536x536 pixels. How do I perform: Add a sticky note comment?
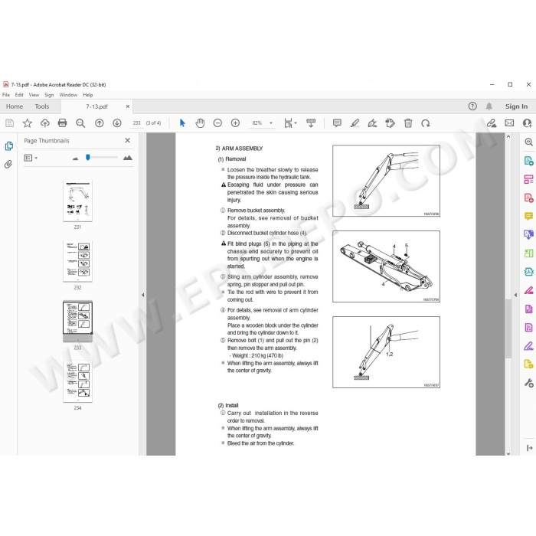point(337,123)
